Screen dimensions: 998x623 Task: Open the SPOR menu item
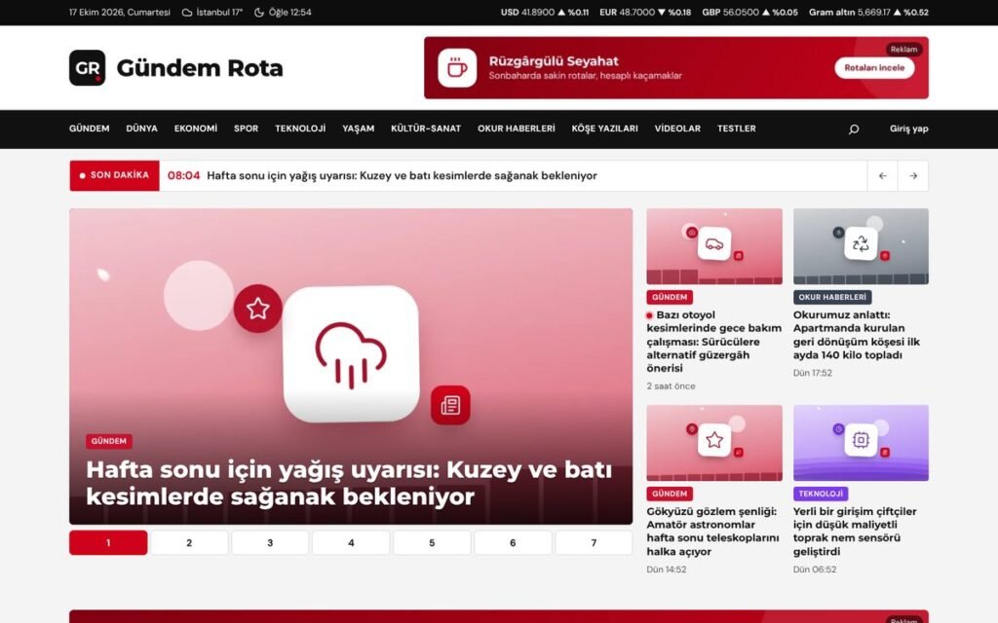pyautogui.click(x=246, y=128)
